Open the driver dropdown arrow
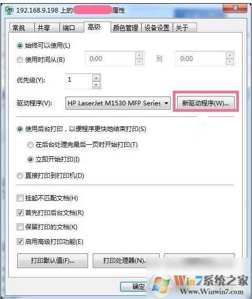The height and width of the screenshot is (299, 252). coord(166,103)
